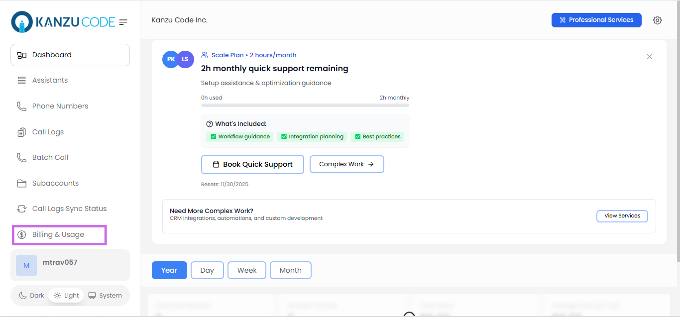Click the LS avatar circle
The width and height of the screenshot is (680, 317).
click(x=185, y=59)
